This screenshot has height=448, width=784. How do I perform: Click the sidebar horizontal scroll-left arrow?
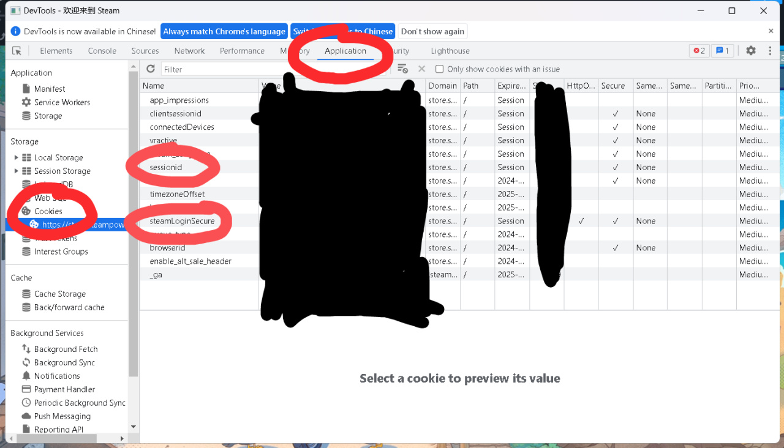[x=10, y=438]
